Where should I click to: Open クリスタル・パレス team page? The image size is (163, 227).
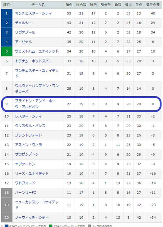click(30, 126)
